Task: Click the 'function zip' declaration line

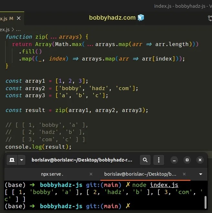Action: click(x=47, y=37)
